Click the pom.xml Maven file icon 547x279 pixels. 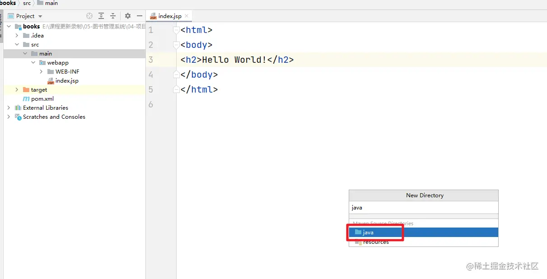click(x=26, y=98)
